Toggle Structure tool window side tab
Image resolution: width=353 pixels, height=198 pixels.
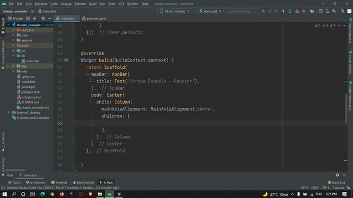(3, 142)
